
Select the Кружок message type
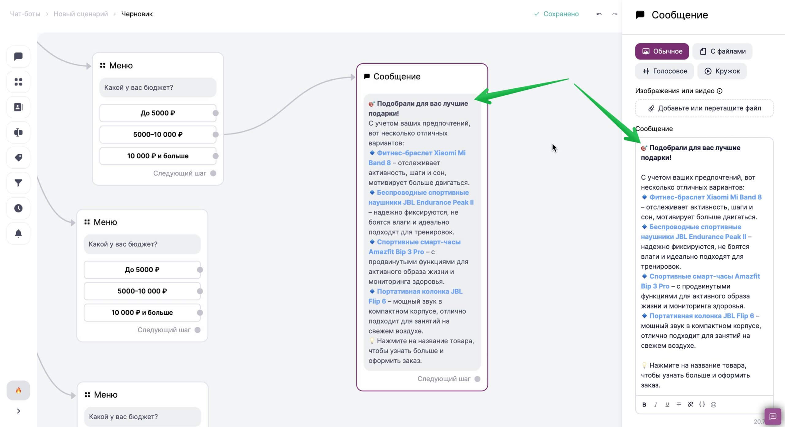tap(722, 71)
